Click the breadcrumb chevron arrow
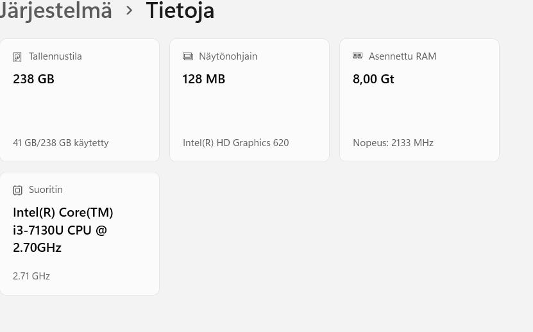 click(x=130, y=11)
